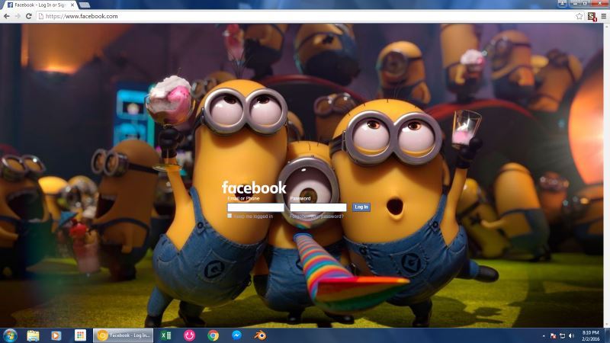Click the facebook logo
The image size is (610, 343).
(254, 188)
